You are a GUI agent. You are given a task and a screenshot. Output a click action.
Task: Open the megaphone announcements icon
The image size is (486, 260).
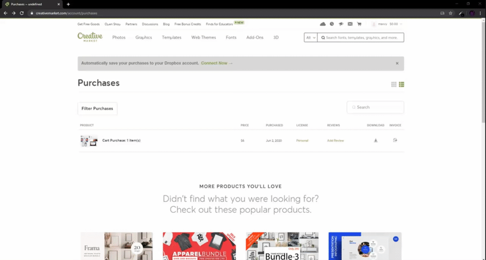coord(341,24)
